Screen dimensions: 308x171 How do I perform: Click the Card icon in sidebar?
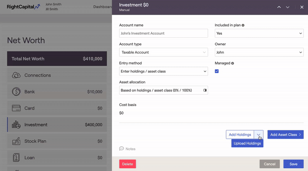(x=16, y=108)
